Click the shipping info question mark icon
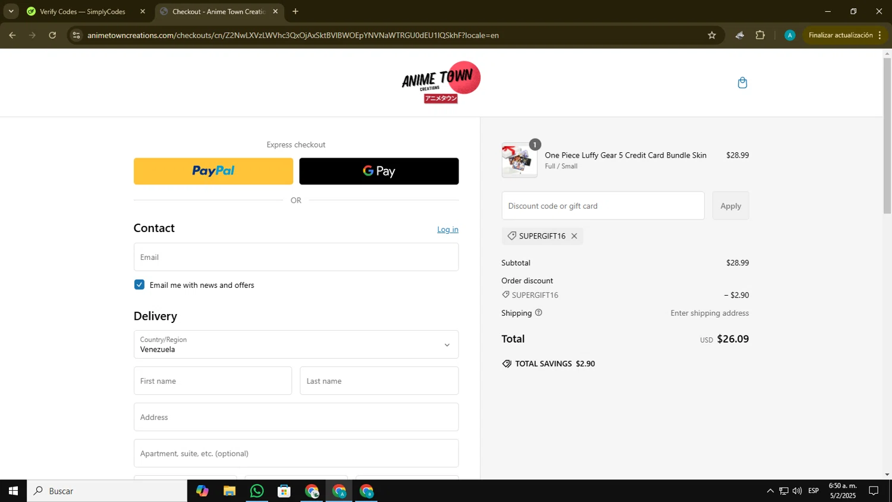 pos(538,313)
